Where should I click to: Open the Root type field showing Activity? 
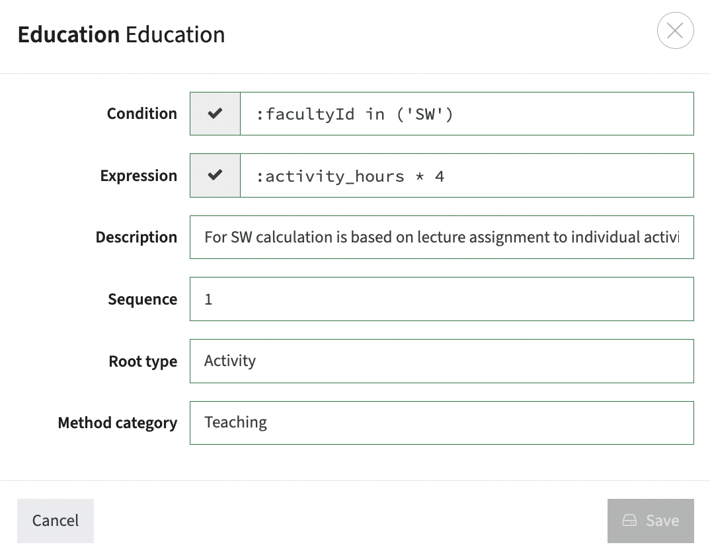click(x=442, y=361)
